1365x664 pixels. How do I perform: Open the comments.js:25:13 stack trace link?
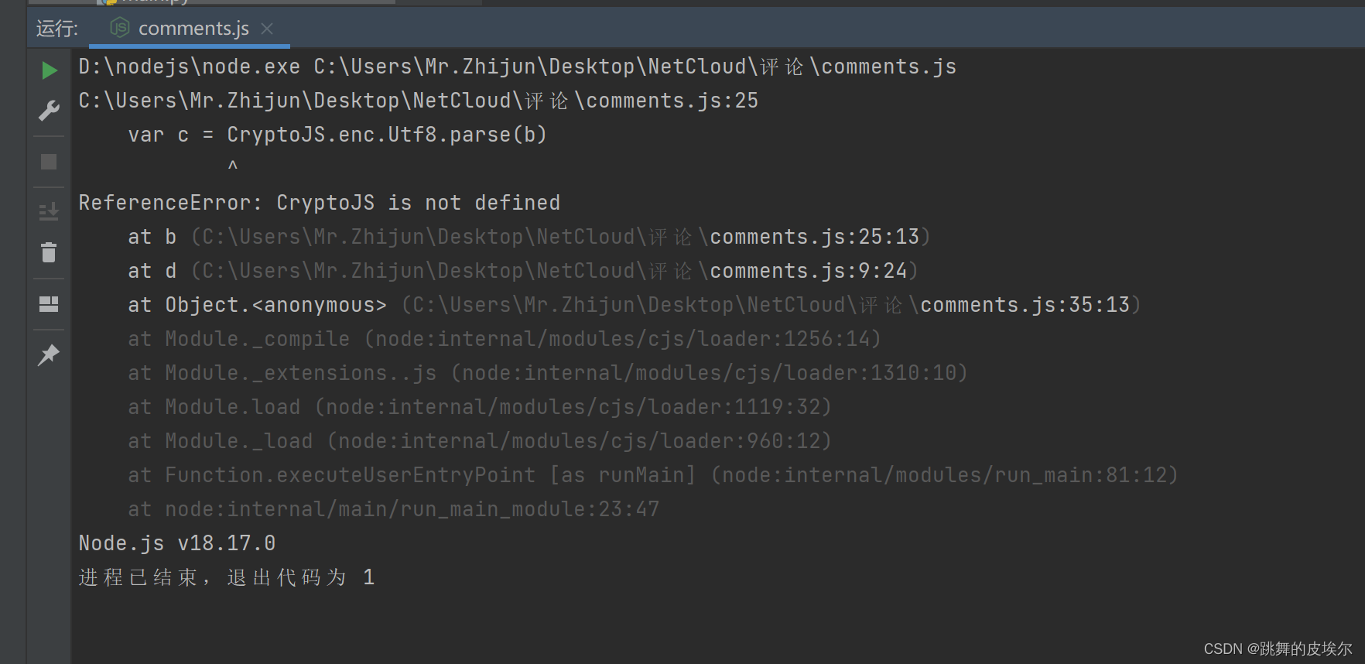point(815,237)
